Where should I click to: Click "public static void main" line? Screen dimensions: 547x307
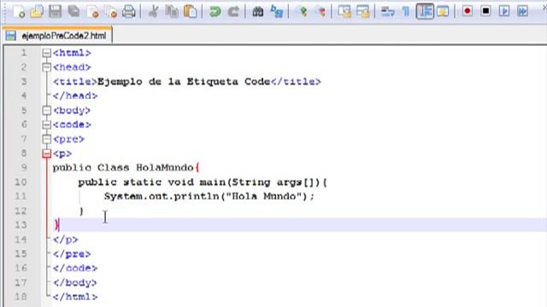[203, 182]
